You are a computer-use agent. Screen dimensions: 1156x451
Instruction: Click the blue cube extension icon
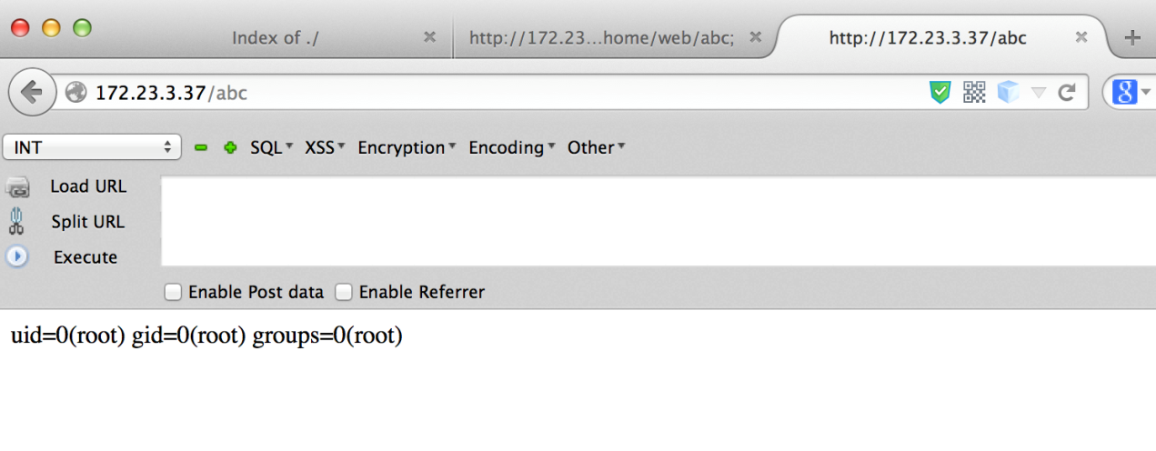pyautogui.click(x=1008, y=92)
